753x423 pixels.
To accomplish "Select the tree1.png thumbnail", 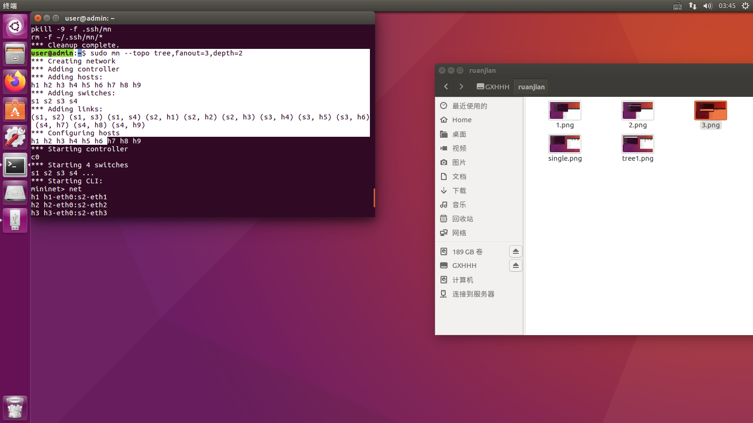I will coord(638,144).
